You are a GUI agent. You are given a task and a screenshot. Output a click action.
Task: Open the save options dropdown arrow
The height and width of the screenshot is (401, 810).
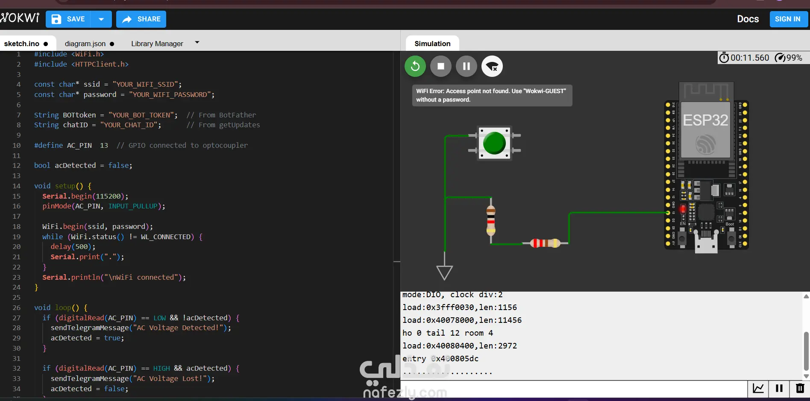click(x=101, y=19)
